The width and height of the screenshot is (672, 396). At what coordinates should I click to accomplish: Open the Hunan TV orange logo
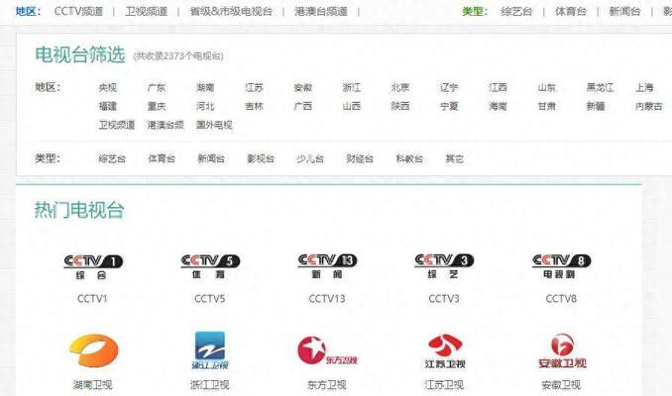coord(94,350)
